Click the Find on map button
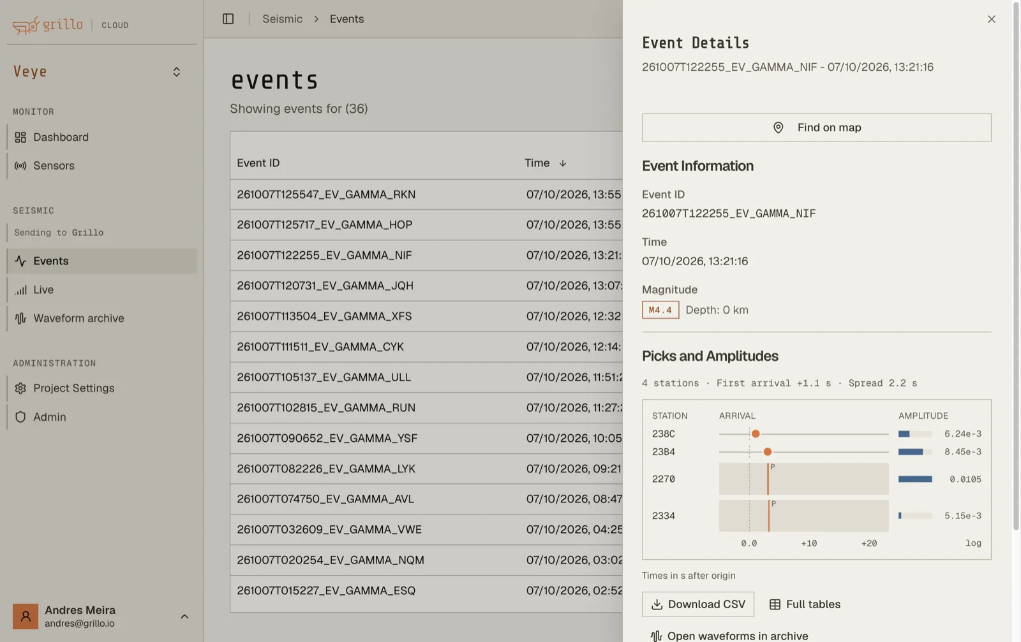Screen dimensions: 1021x642 [816, 128]
